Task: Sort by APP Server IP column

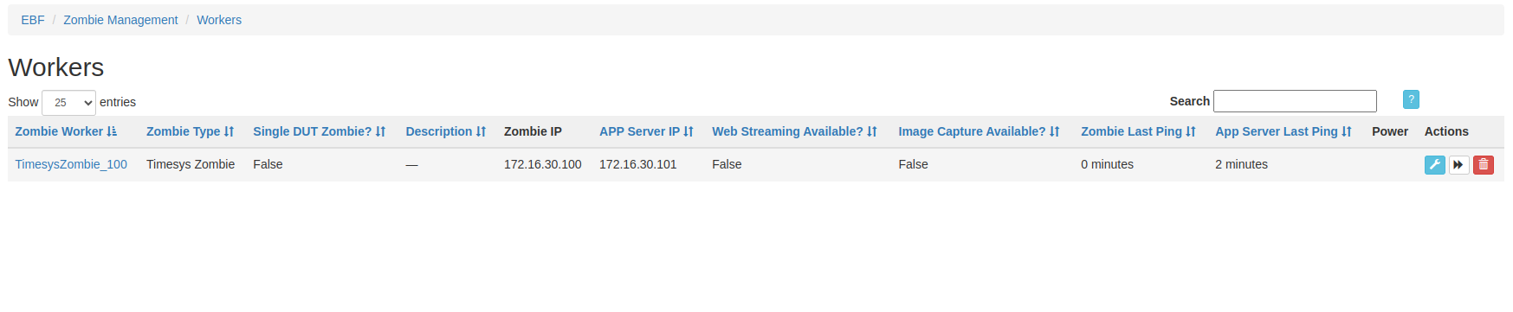Action: click(x=646, y=131)
